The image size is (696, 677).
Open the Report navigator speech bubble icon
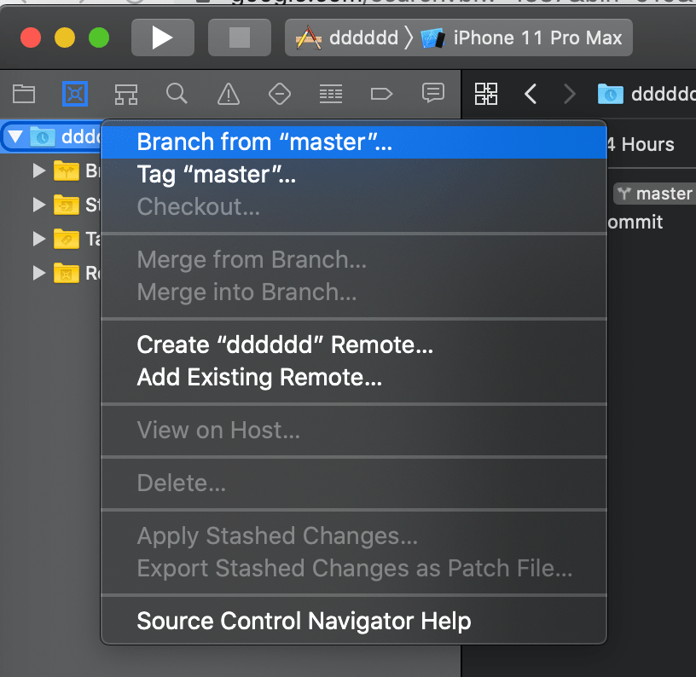point(433,94)
